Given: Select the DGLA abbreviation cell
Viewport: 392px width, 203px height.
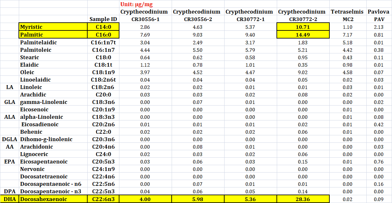Looking at the screenshot, I should point(10,139).
